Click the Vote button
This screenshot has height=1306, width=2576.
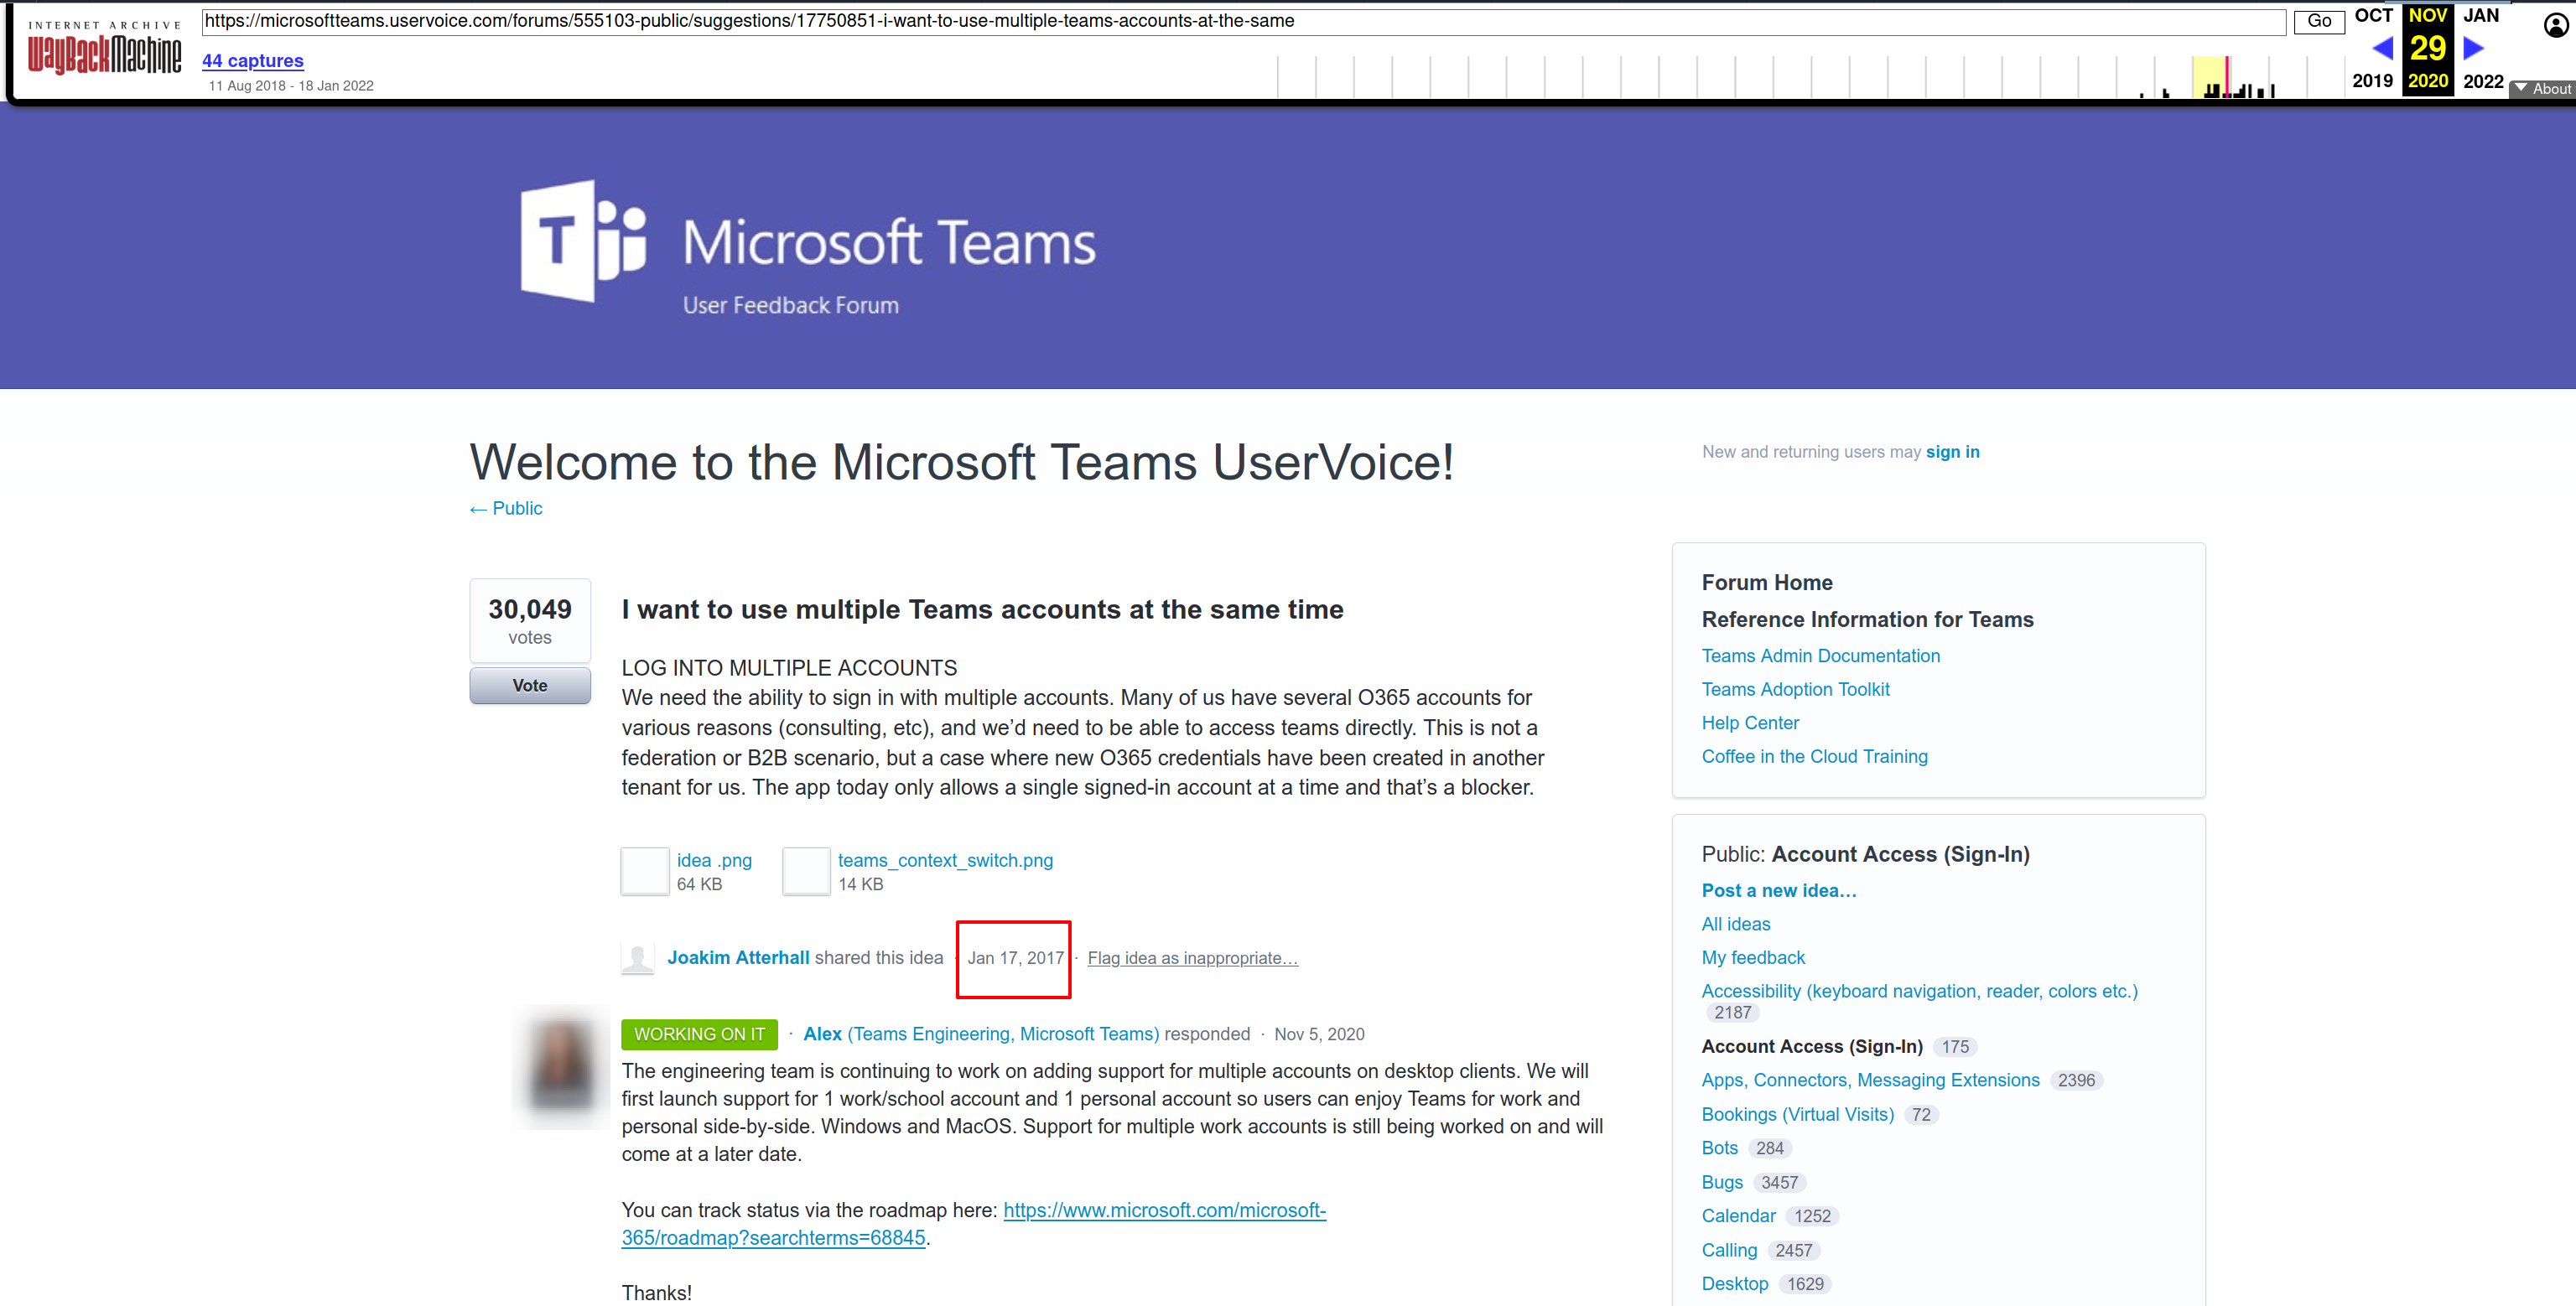pyautogui.click(x=530, y=685)
